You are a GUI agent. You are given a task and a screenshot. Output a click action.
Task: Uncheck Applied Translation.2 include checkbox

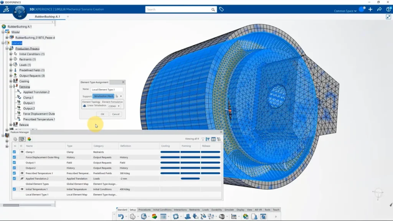coord(14,179)
